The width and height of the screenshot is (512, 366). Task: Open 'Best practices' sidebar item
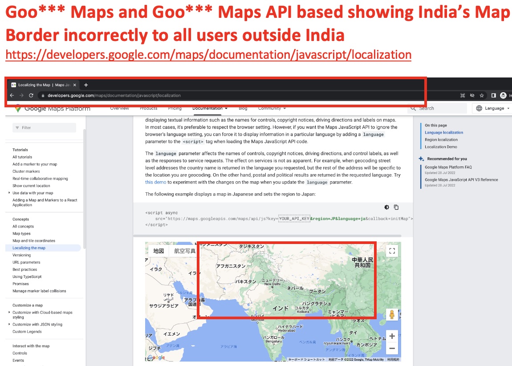click(25, 270)
